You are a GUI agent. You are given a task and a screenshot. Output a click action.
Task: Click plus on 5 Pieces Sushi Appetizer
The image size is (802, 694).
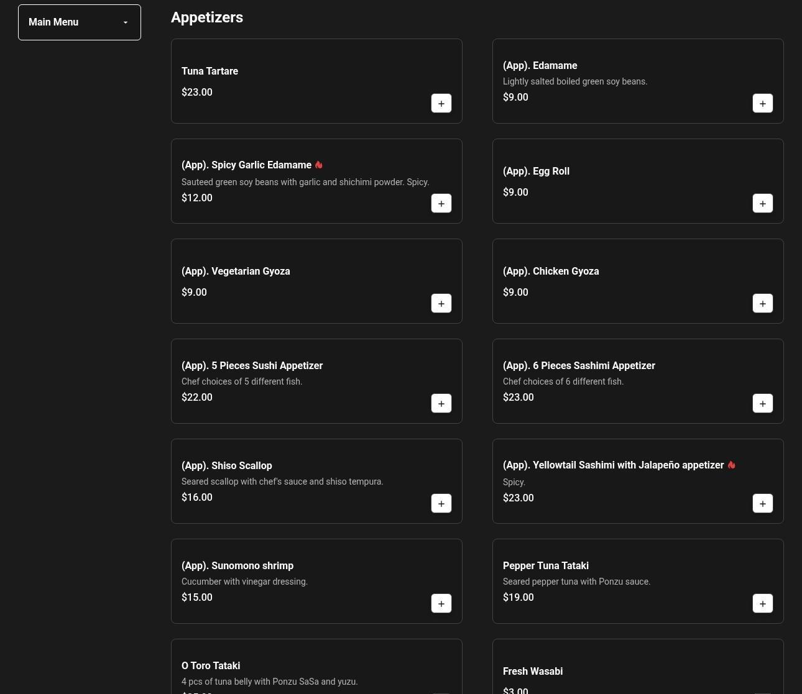[441, 404]
